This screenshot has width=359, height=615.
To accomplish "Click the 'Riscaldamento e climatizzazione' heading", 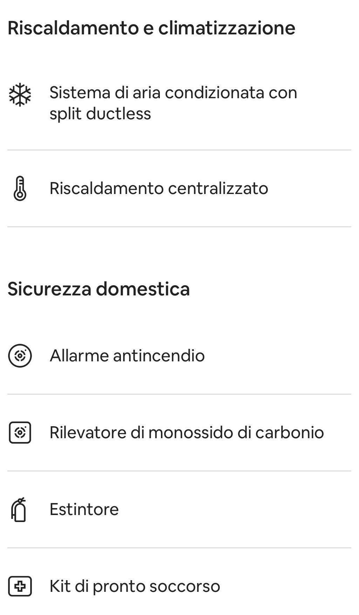I will coord(151,28).
